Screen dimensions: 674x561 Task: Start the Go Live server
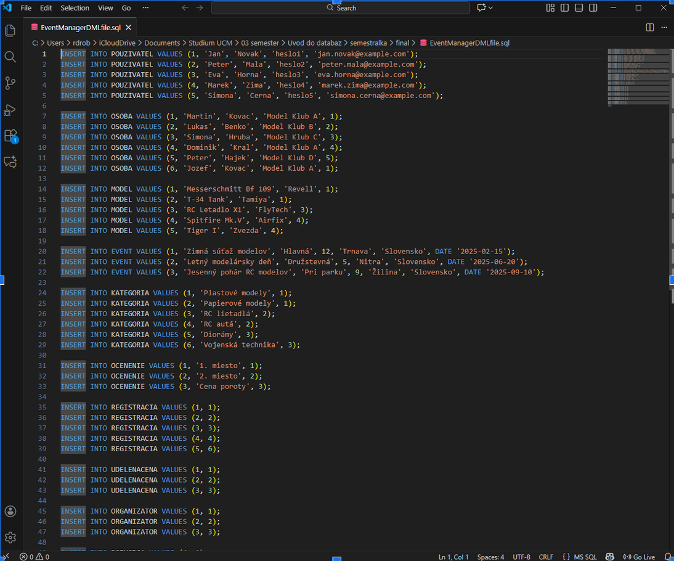pos(639,557)
